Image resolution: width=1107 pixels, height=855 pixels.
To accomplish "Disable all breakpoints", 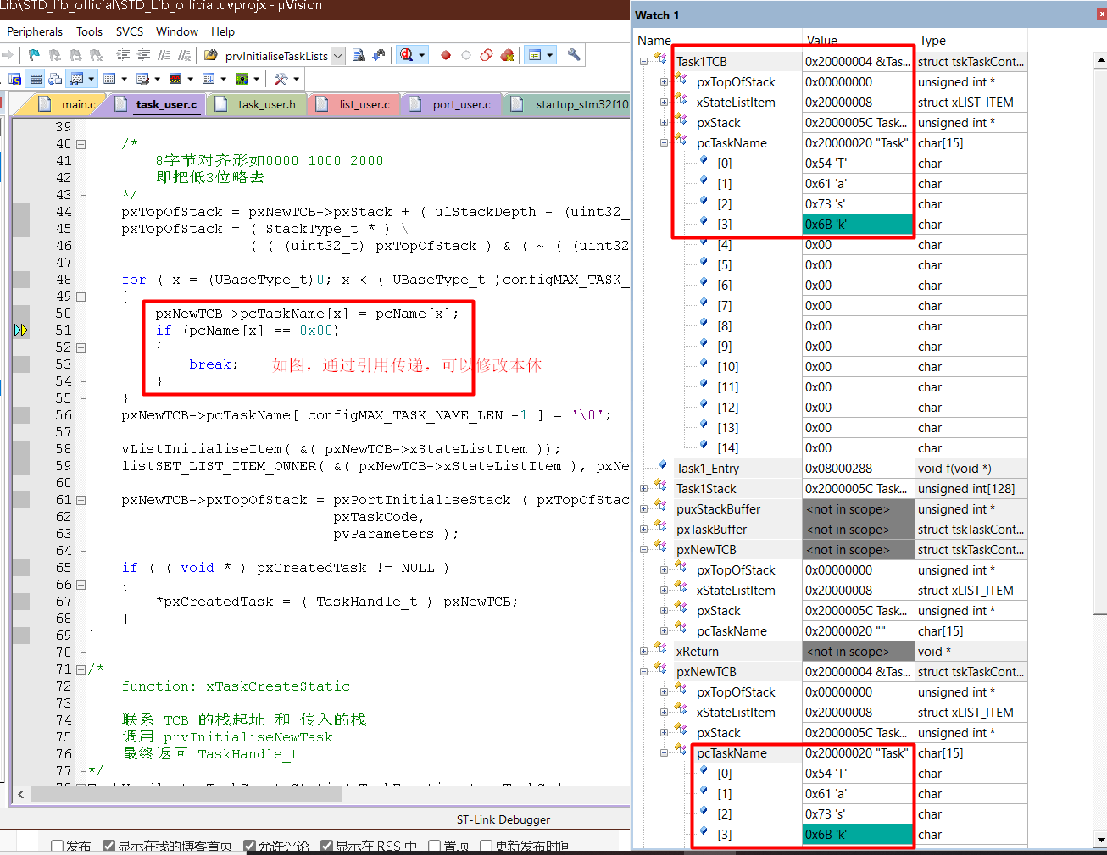I will tap(487, 55).
